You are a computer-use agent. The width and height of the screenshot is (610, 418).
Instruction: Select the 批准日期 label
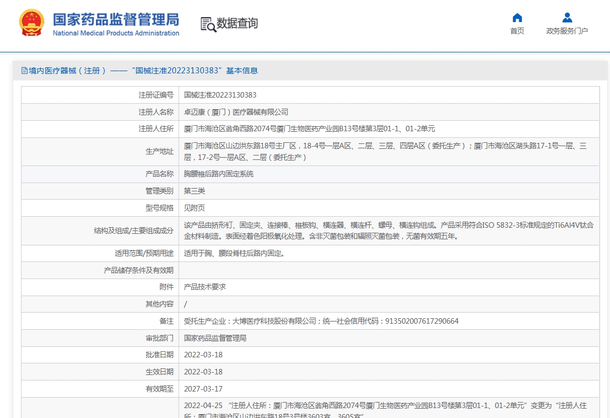coord(159,355)
